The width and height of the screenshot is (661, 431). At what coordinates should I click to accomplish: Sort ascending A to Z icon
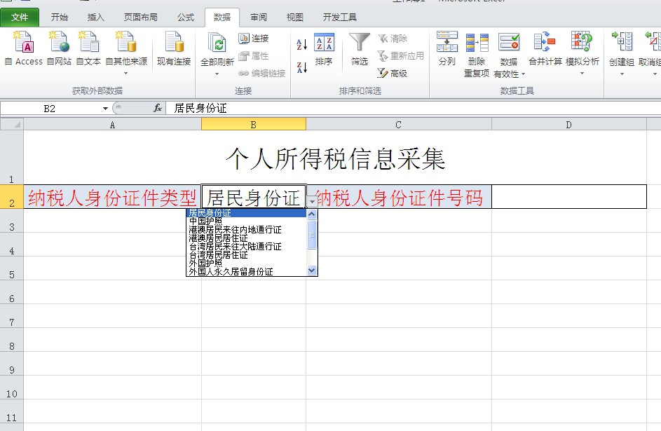click(x=302, y=44)
